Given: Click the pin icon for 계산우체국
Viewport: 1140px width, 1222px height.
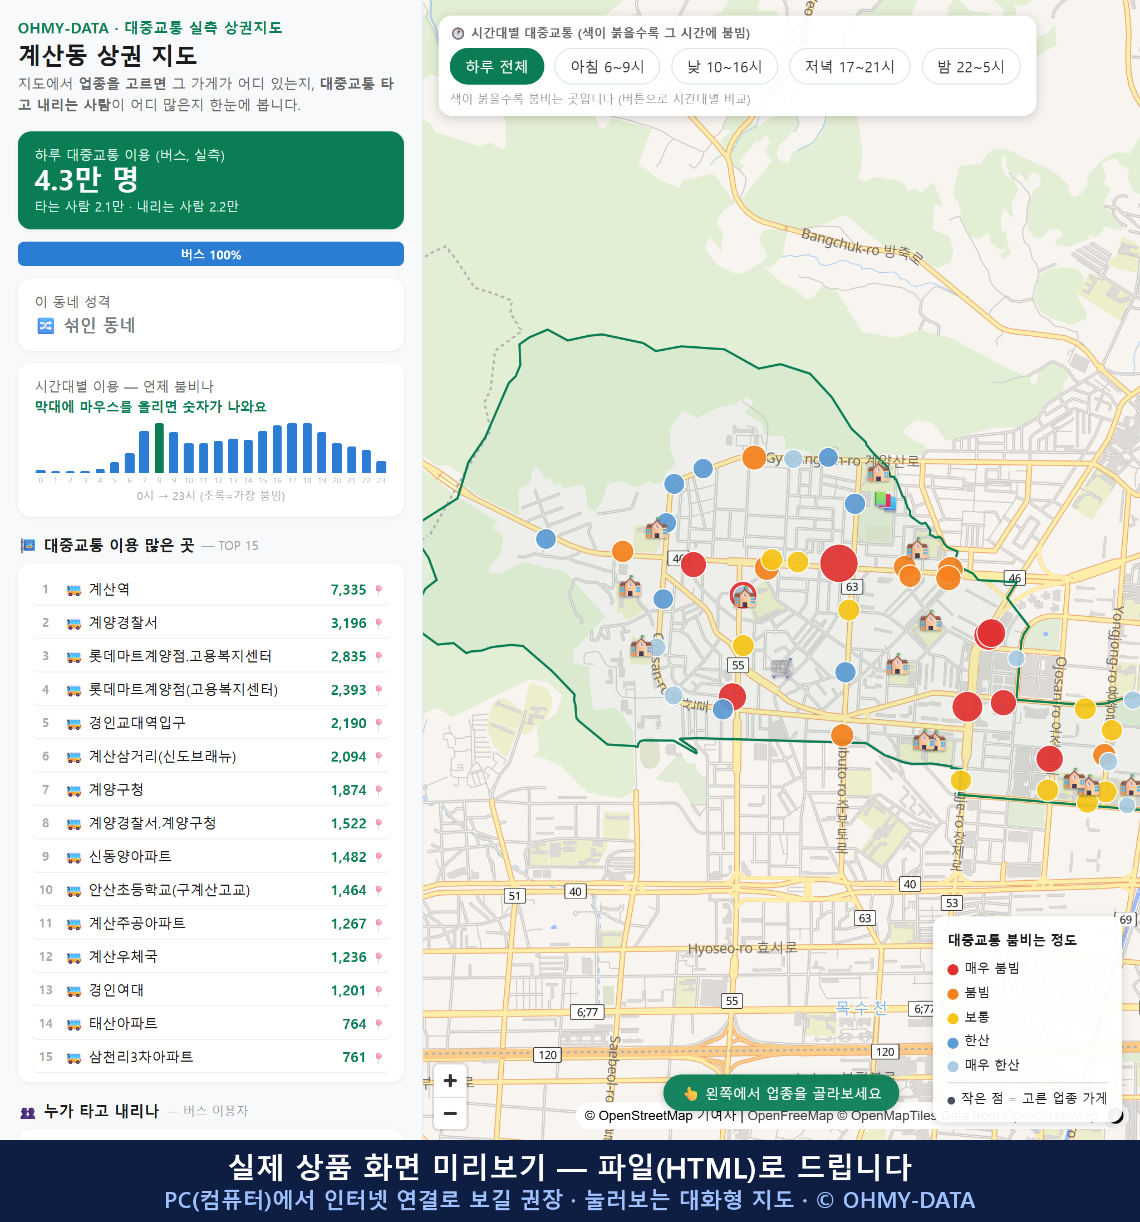Looking at the screenshot, I should click(379, 957).
